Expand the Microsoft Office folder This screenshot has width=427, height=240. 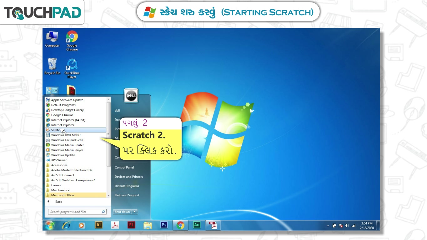click(76, 195)
